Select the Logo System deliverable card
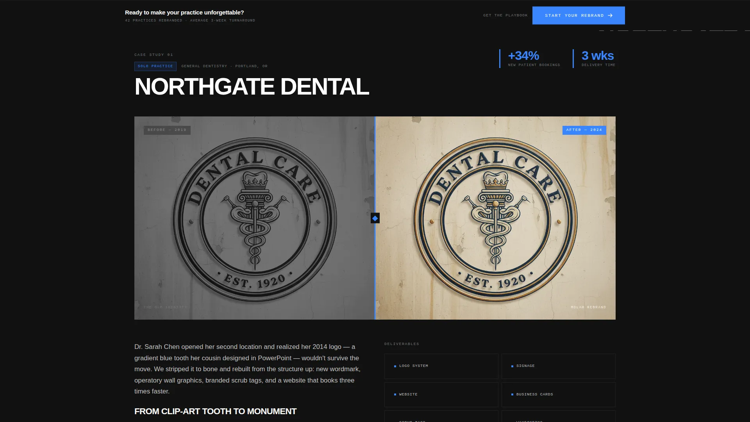Image resolution: width=750 pixels, height=422 pixels. click(x=441, y=366)
